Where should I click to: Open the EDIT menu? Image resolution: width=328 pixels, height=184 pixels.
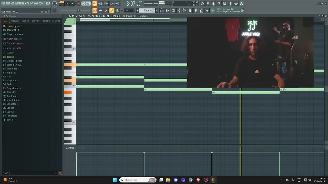(8, 3)
